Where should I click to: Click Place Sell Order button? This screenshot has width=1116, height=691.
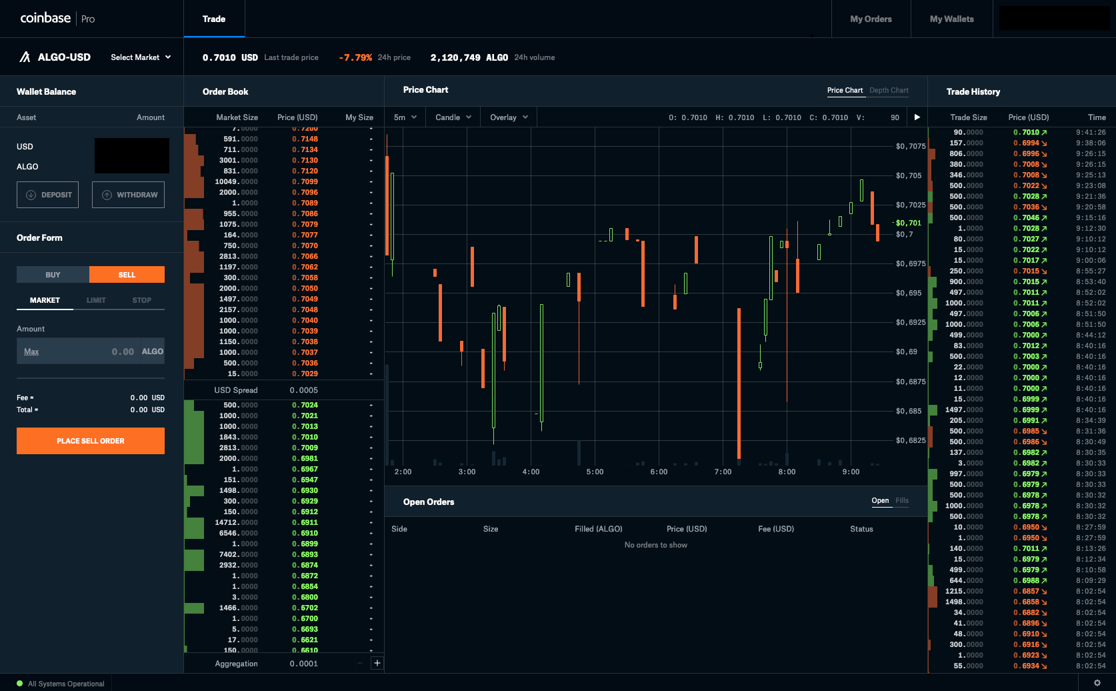point(91,441)
